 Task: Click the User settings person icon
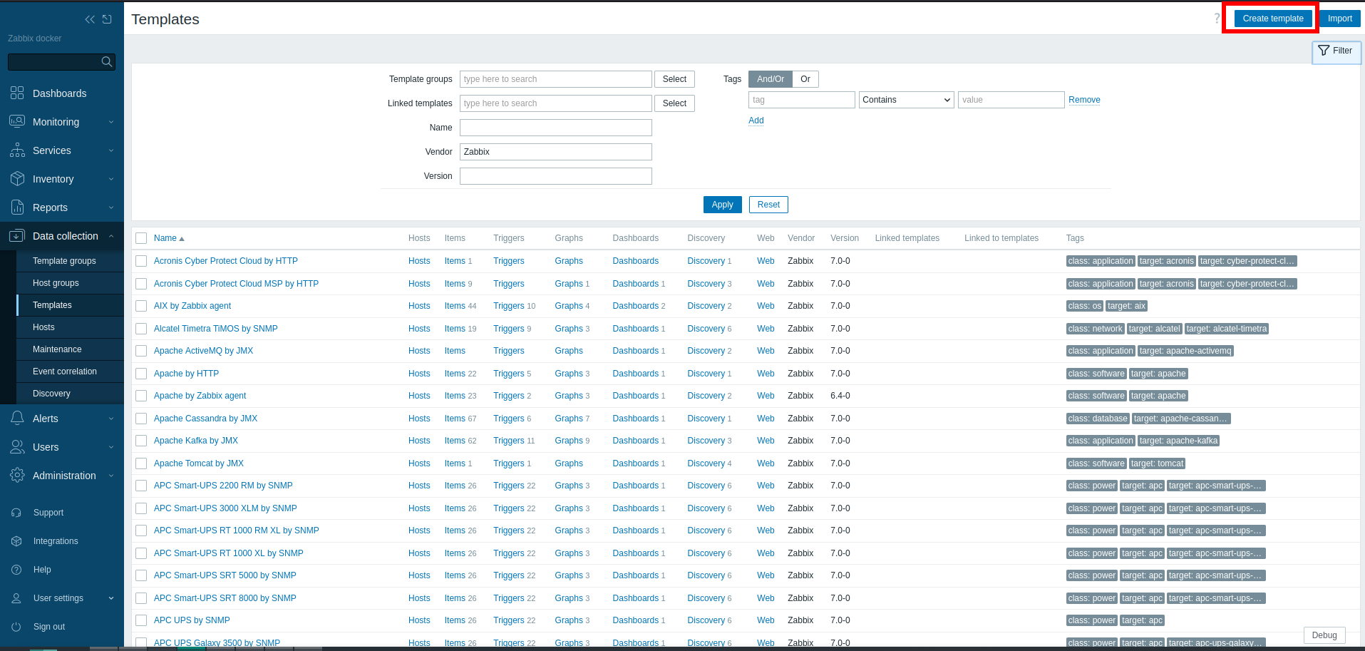(x=16, y=598)
